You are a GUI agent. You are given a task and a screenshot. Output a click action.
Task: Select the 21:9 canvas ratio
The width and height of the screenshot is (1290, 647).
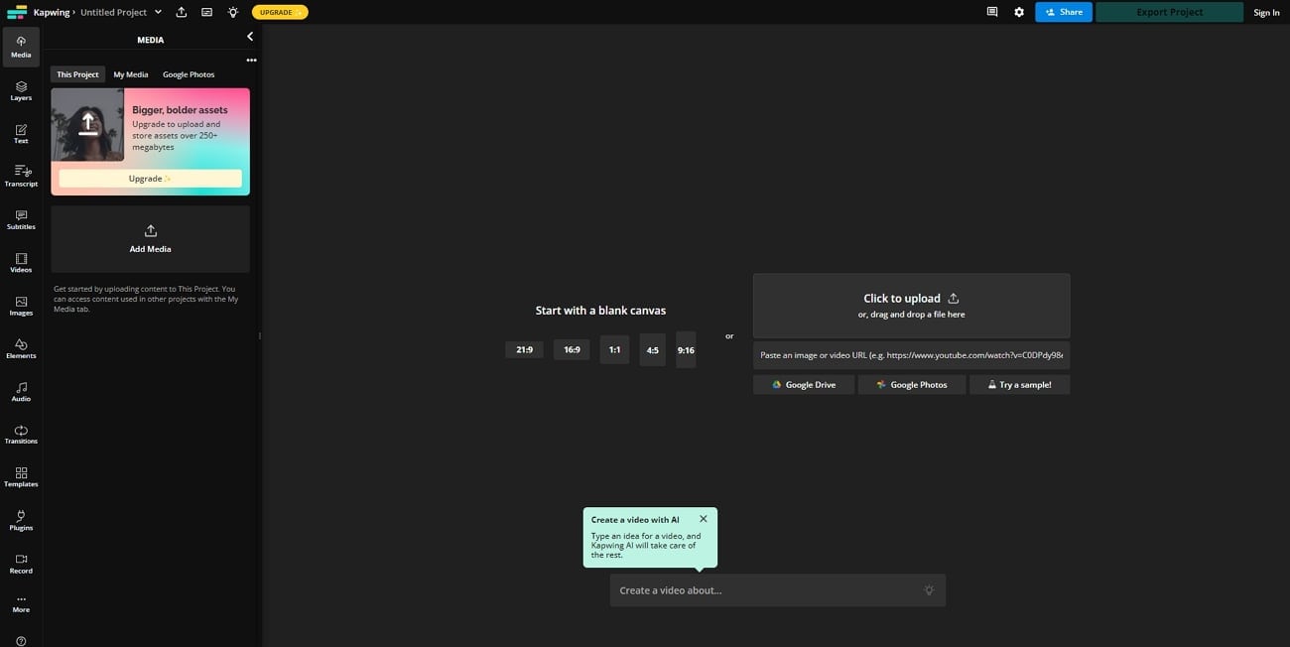point(524,349)
